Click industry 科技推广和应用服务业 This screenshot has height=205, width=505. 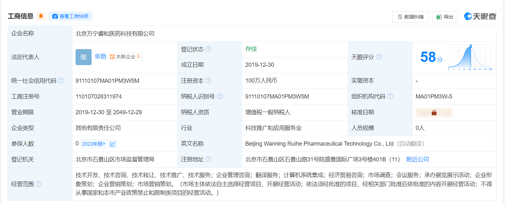(274, 128)
